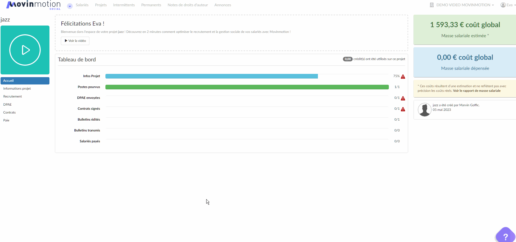
Task: Open the Annonces menu
Action: click(x=223, y=5)
